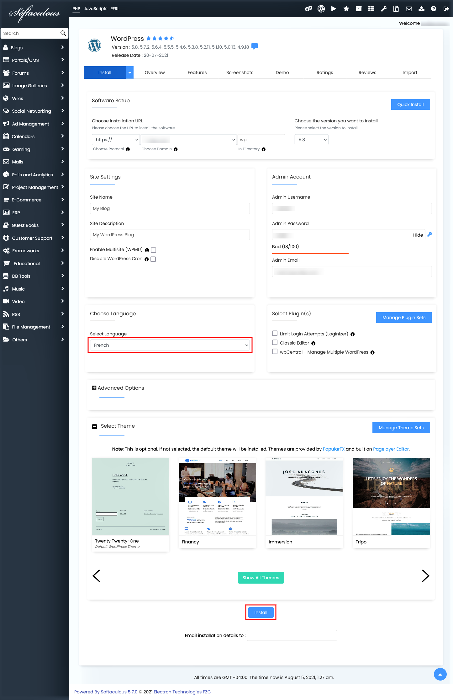Open the Choose Domain dropdown
This screenshot has width=453, height=700.
(188, 140)
